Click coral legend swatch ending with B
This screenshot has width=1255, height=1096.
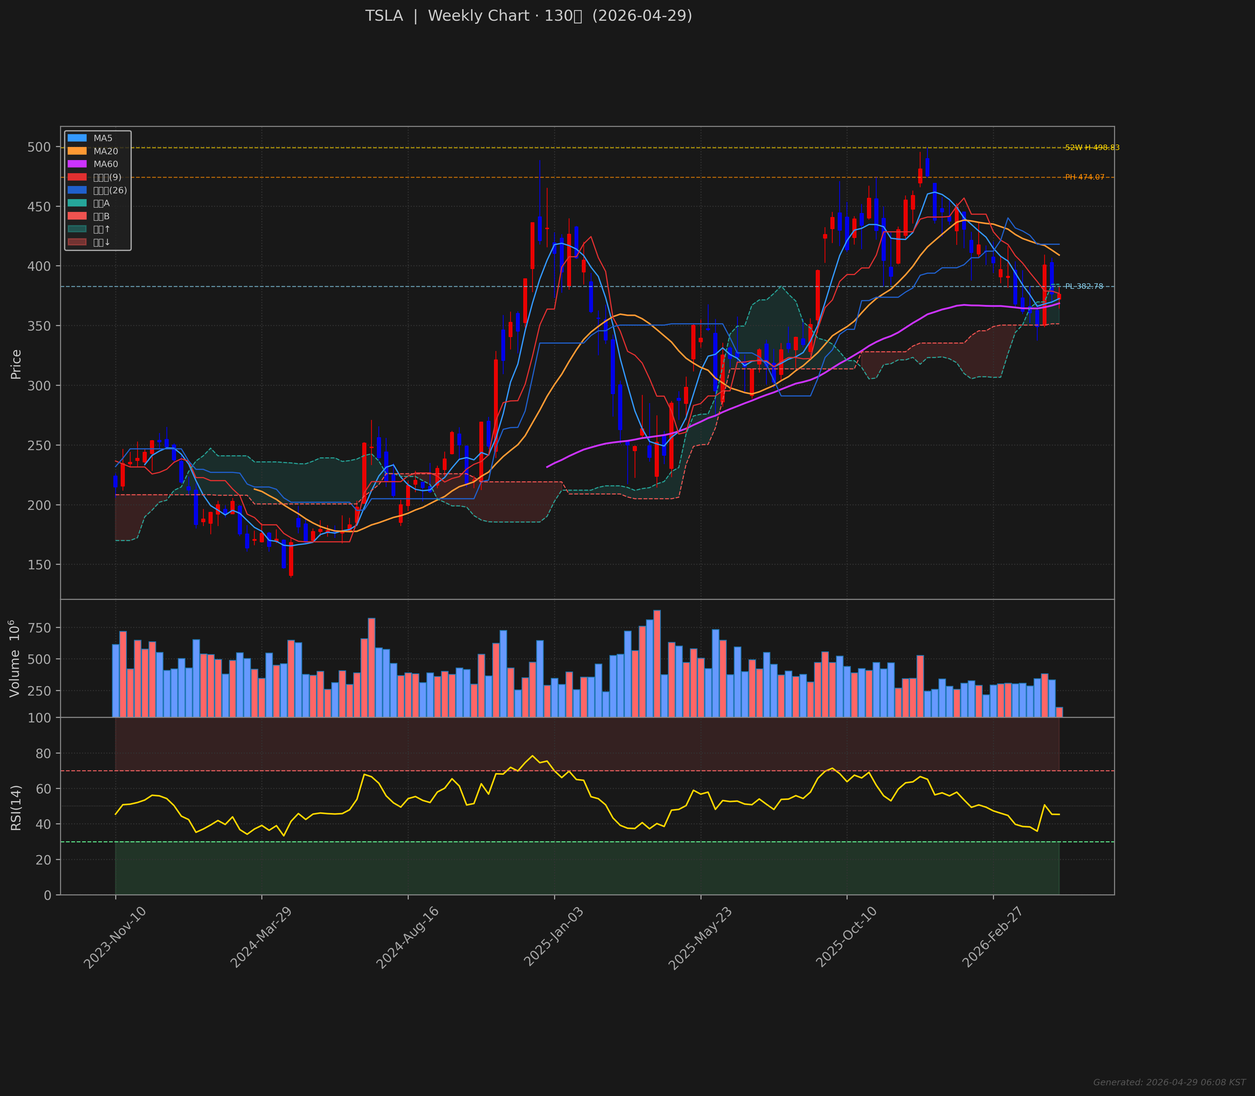click(x=77, y=217)
